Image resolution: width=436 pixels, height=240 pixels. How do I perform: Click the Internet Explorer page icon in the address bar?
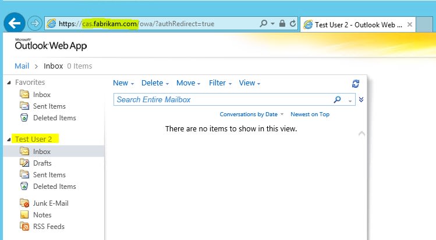point(51,24)
